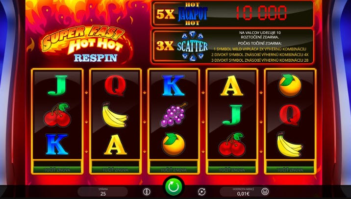Respin the first reel with Točiť znova
This screenshot has width=351, height=199.
57,170
